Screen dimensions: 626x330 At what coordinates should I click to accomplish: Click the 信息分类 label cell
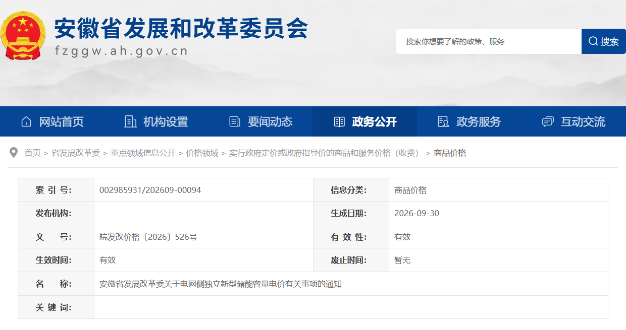351,190
